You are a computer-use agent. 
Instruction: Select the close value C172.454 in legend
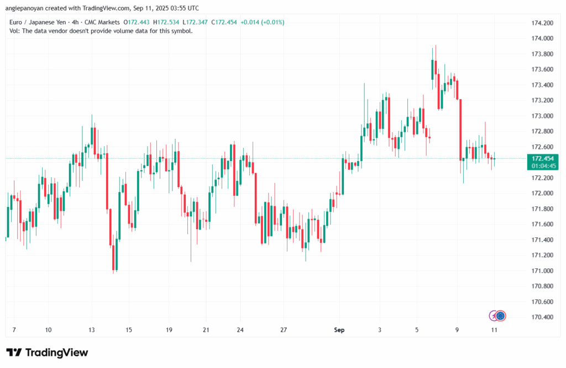(x=224, y=23)
